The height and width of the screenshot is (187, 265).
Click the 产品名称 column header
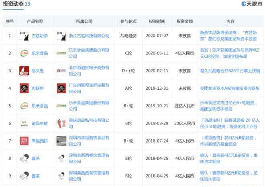[35, 21]
